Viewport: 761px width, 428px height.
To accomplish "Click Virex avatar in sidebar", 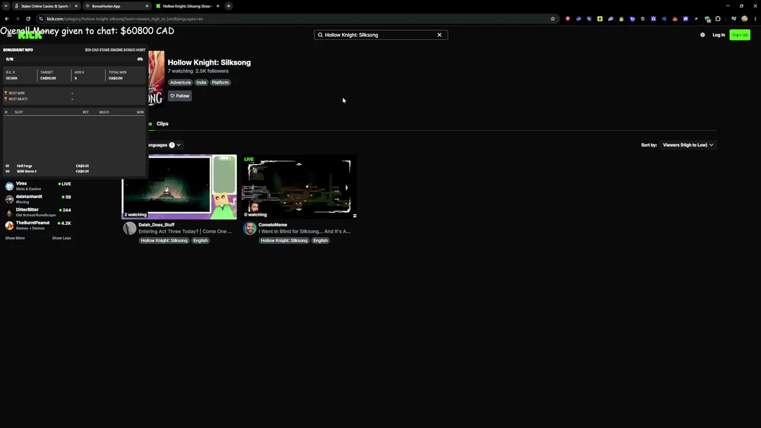I will coord(10,185).
